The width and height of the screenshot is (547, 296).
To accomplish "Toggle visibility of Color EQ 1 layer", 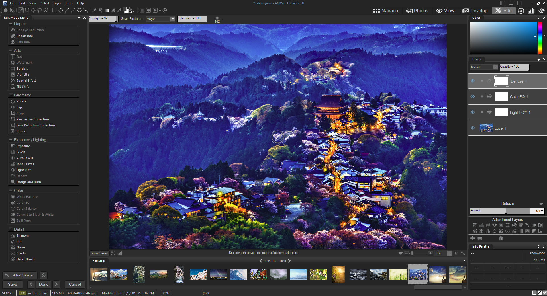I will [473, 97].
